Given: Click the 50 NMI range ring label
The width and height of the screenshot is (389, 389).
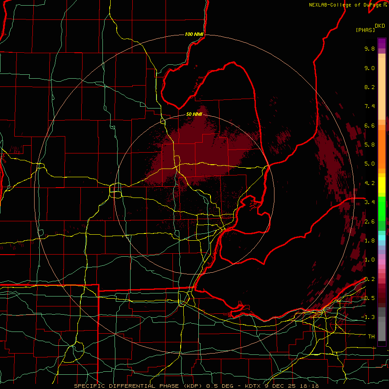Looking at the screenshot, I should coord(194,114).
